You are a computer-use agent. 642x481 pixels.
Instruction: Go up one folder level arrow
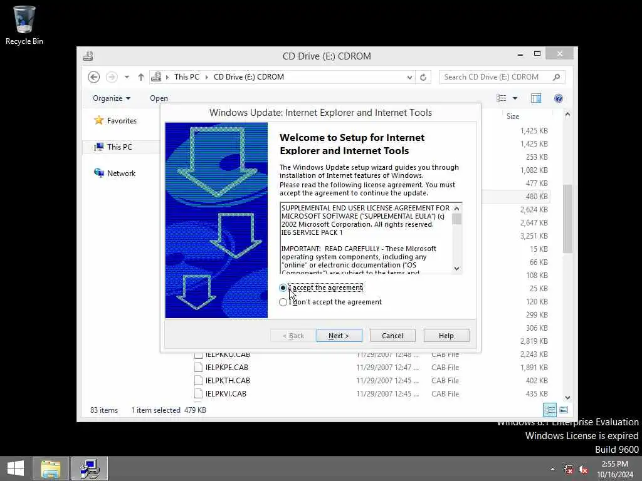141,77
